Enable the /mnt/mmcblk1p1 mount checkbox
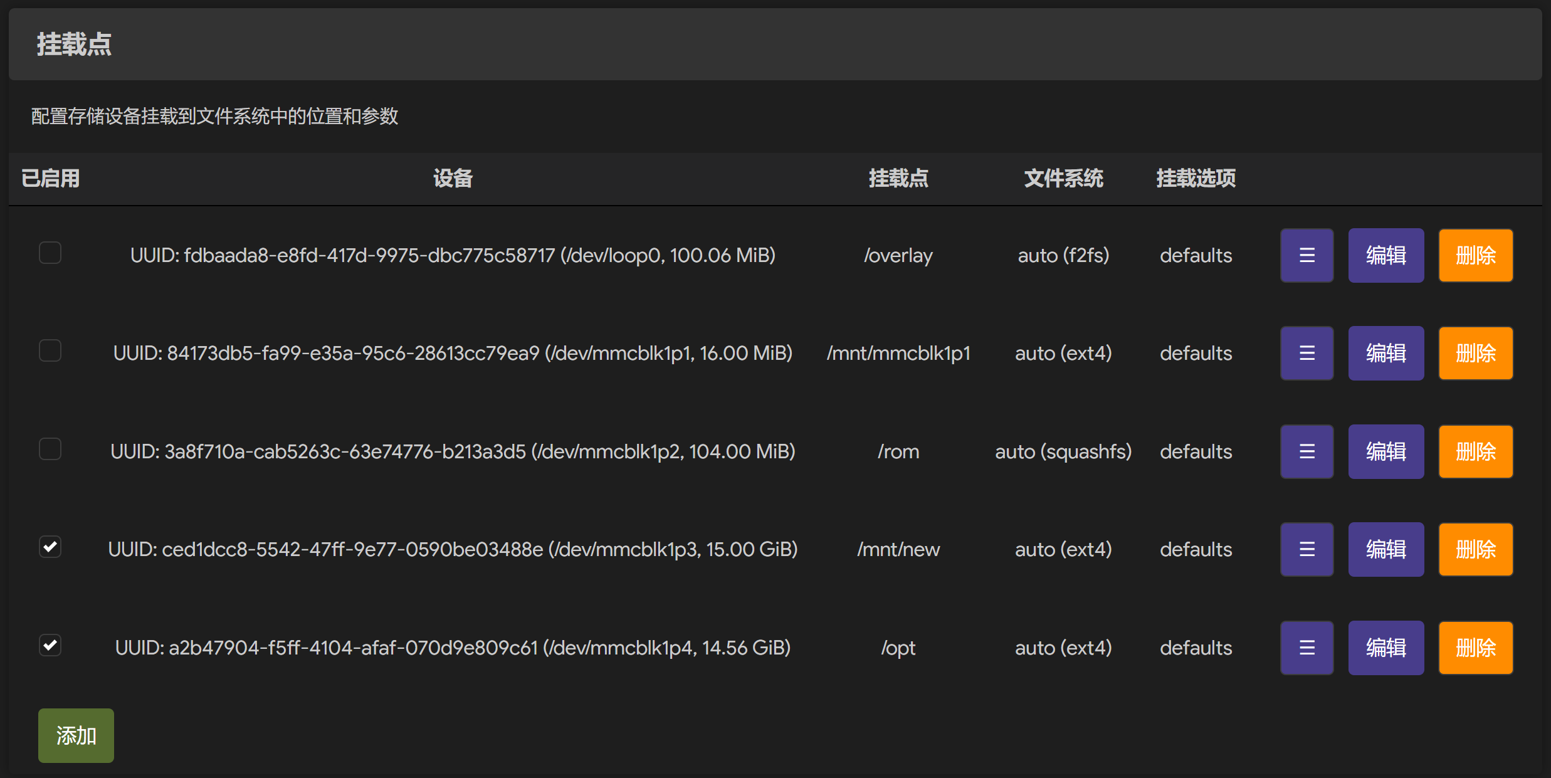 pos(50,350)
